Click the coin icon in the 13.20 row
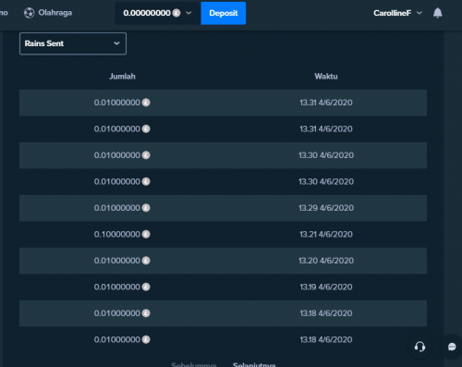The height and width of the screenshot is (367, 462). pos(146,261)
